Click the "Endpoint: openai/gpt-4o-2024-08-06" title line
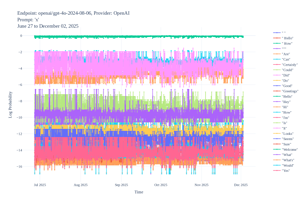 point(73,13)
